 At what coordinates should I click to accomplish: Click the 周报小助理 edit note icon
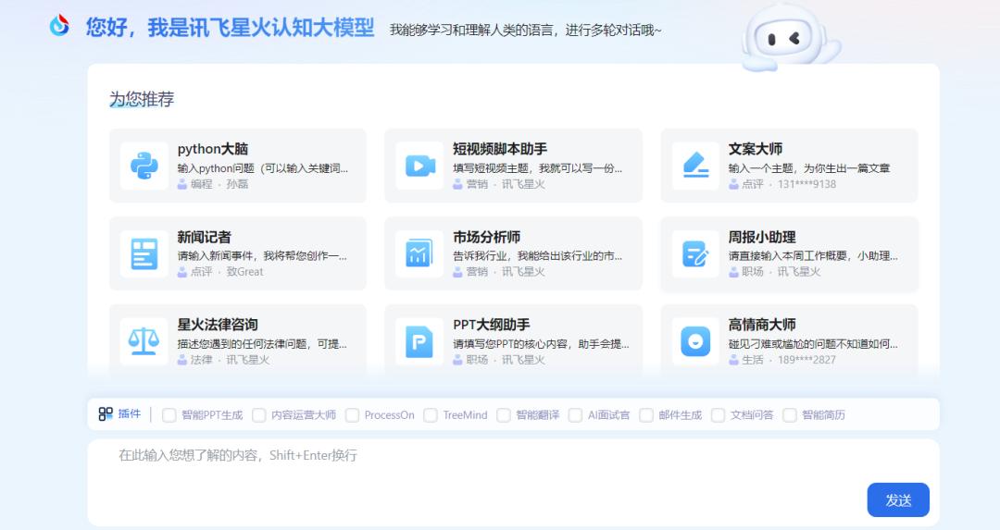click(x=695, y=253)
